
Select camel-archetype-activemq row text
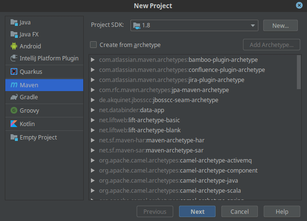pos(176,161)
